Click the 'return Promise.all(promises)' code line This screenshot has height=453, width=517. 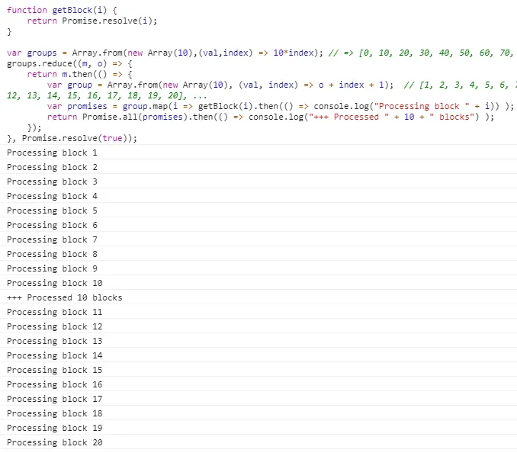coord(271,117)
